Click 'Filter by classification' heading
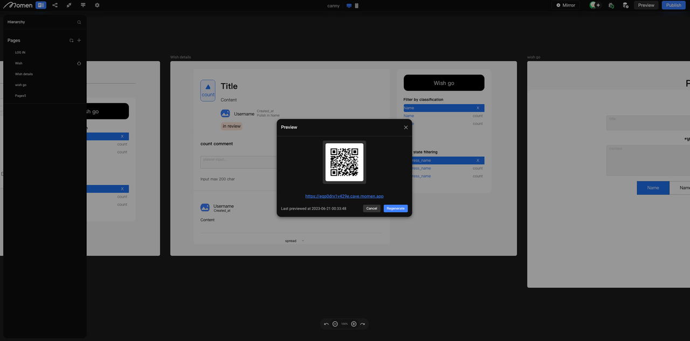Image resolution: width=690 pixels, height=341 pixels. point(423,100)
